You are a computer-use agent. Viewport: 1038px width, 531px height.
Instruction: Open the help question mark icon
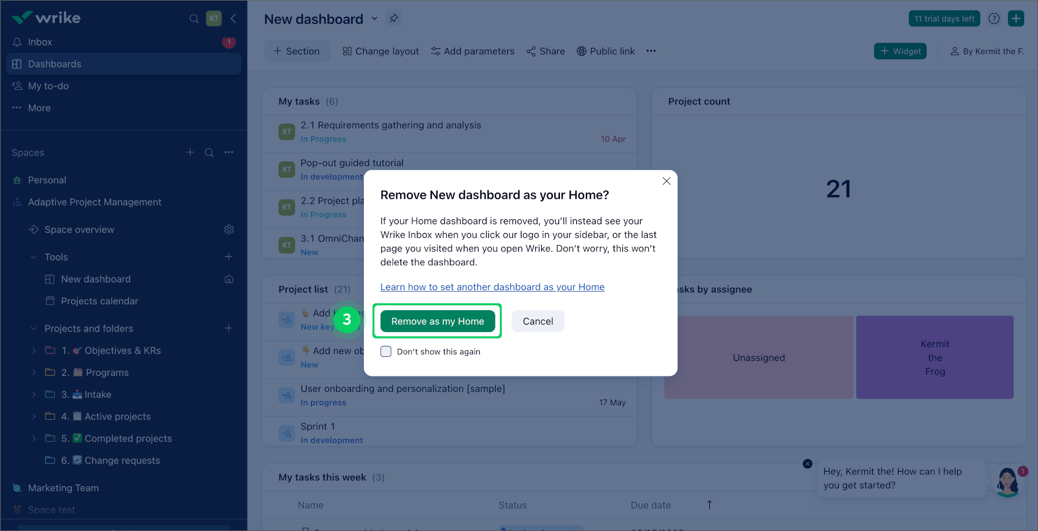tap(994, 18)
